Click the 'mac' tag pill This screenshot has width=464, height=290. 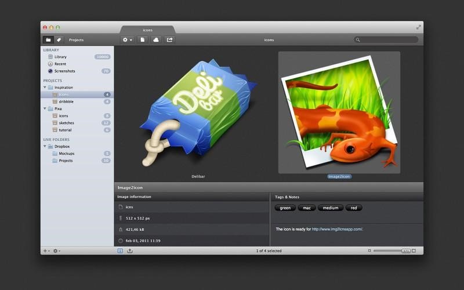[307, 208]
